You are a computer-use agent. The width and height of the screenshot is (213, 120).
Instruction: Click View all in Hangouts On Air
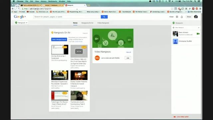pyautogui.click(x=85, y=33)
